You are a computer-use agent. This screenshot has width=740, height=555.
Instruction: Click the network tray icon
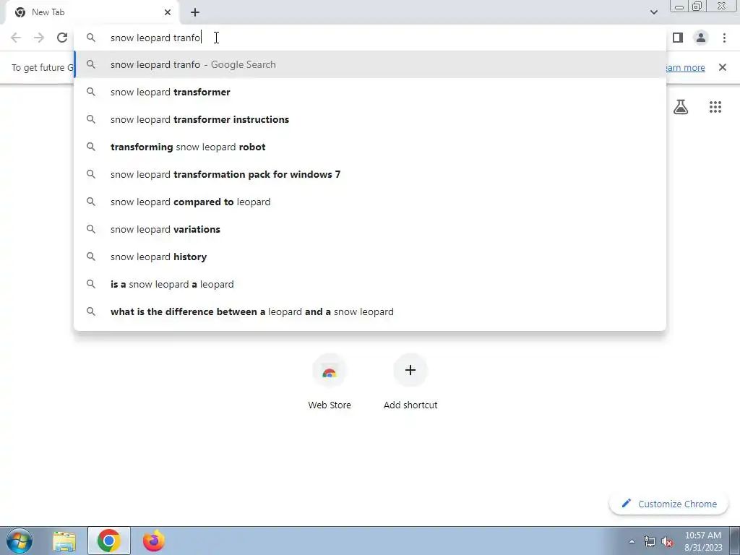650,541
